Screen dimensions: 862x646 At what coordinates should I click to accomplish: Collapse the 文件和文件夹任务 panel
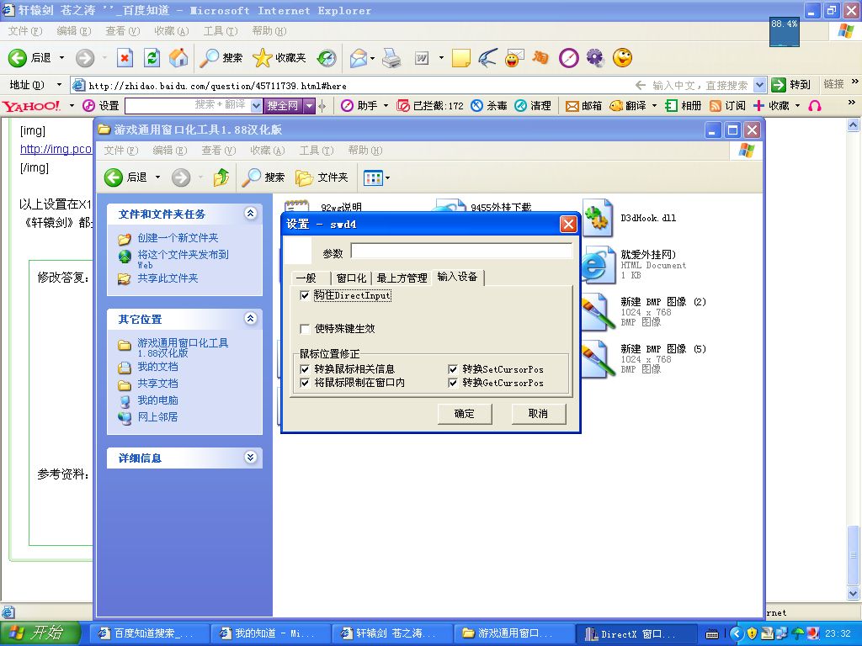[250, 214]
